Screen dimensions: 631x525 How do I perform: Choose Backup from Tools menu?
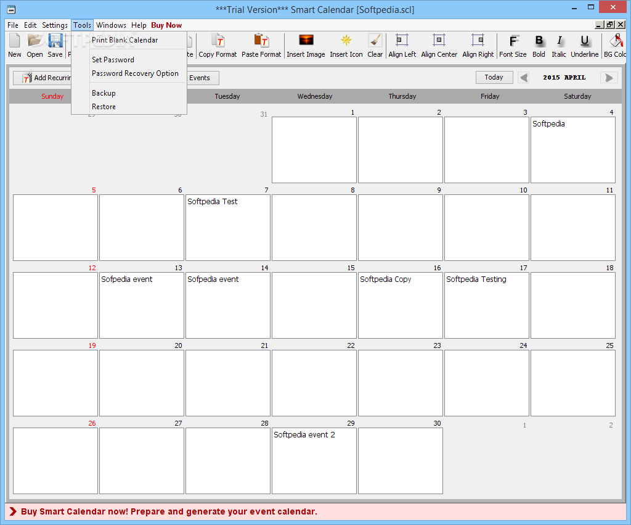(129, 93)
